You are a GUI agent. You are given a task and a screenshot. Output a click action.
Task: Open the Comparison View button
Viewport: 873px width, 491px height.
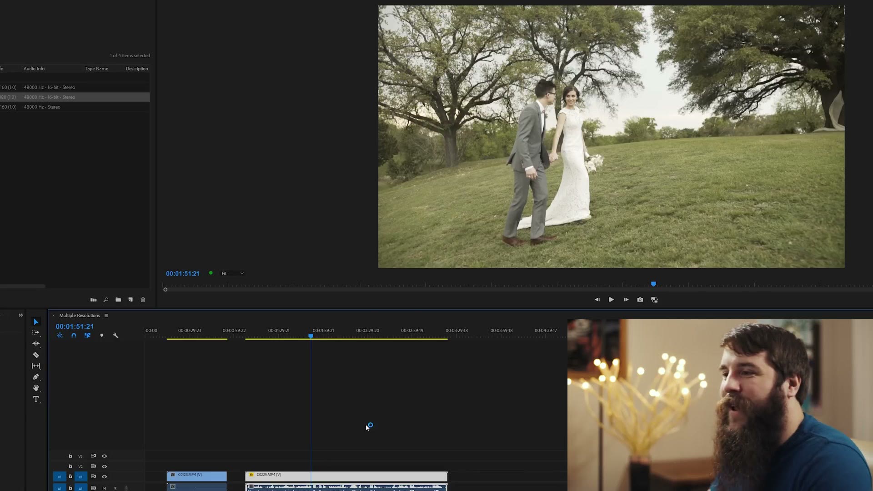coord(654,300)
